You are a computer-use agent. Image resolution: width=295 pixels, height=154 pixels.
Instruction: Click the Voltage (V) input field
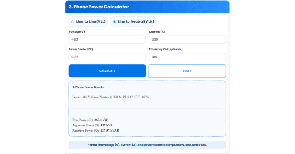(107, 39)
